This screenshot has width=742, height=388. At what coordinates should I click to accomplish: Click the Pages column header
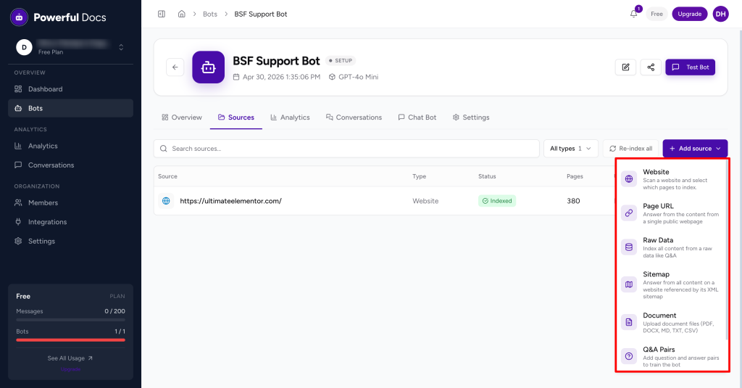click(575, 176)
